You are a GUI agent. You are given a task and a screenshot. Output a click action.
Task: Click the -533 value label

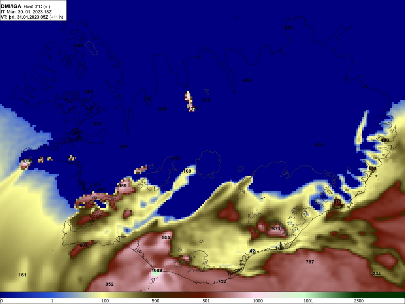pos(97,124)
